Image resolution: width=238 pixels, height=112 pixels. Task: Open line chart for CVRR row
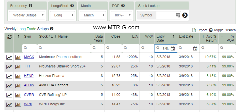[9, 95]
